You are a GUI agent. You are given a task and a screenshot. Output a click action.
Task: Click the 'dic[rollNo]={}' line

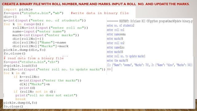click(28, 39)
